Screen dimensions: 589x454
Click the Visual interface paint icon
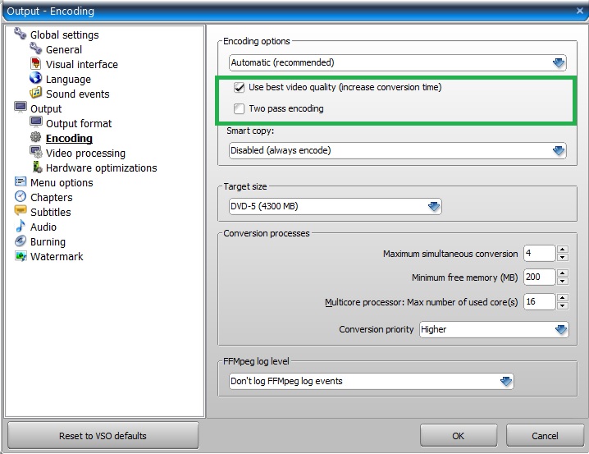[36, 63]
